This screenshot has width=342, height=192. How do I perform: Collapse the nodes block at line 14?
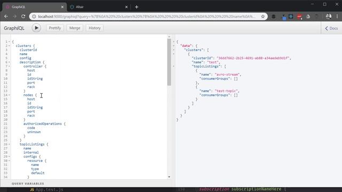pyautogui.click(x=9, y=95)
